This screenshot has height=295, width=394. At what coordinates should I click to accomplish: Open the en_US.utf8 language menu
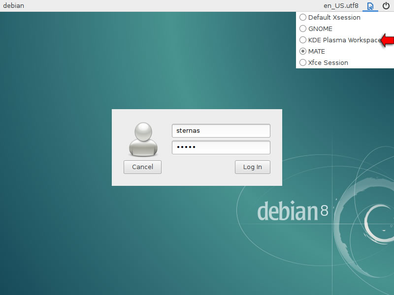[x=341, y=5]
